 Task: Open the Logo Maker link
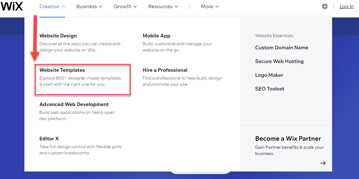[x=269, y=75]
